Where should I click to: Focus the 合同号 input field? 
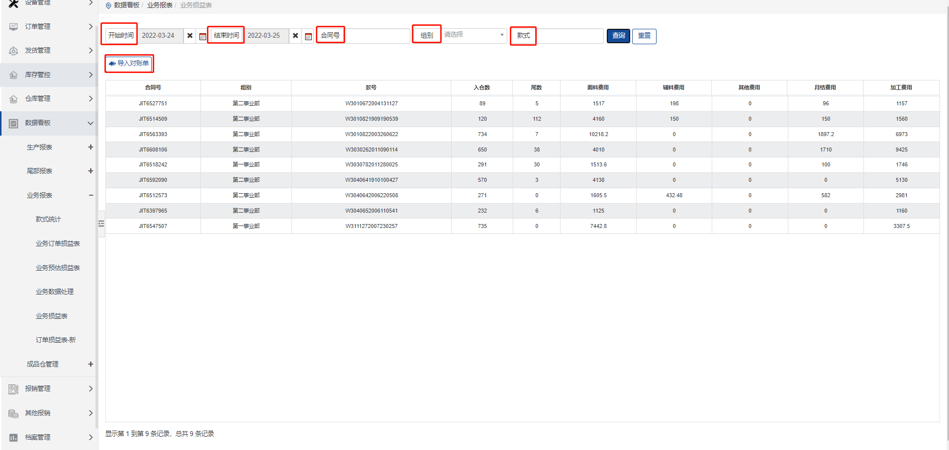pyautogui.click(x=377, y=36)
